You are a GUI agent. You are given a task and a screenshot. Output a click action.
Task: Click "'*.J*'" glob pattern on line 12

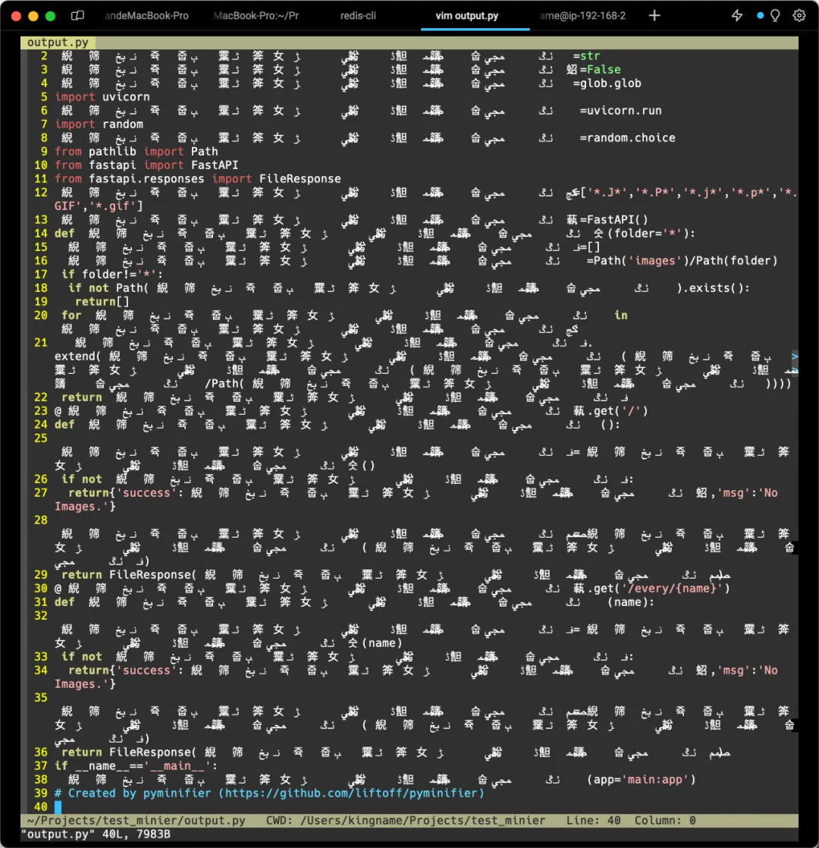pos(607,193)
